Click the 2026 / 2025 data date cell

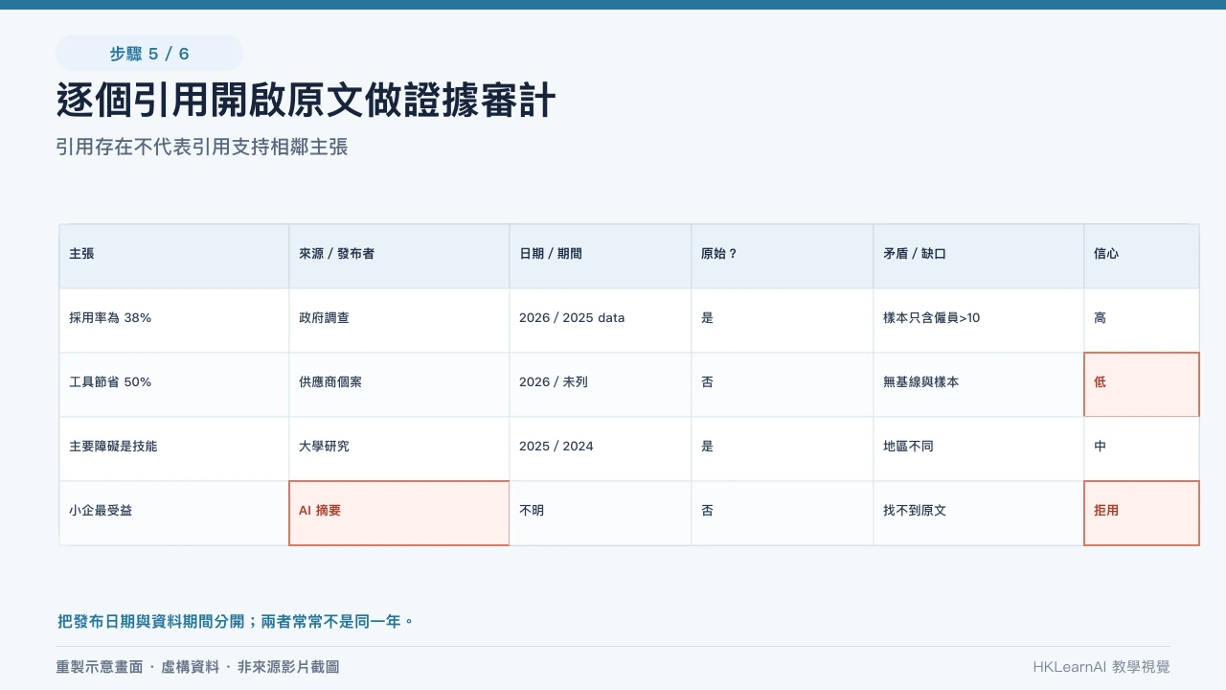pos(601,318)
